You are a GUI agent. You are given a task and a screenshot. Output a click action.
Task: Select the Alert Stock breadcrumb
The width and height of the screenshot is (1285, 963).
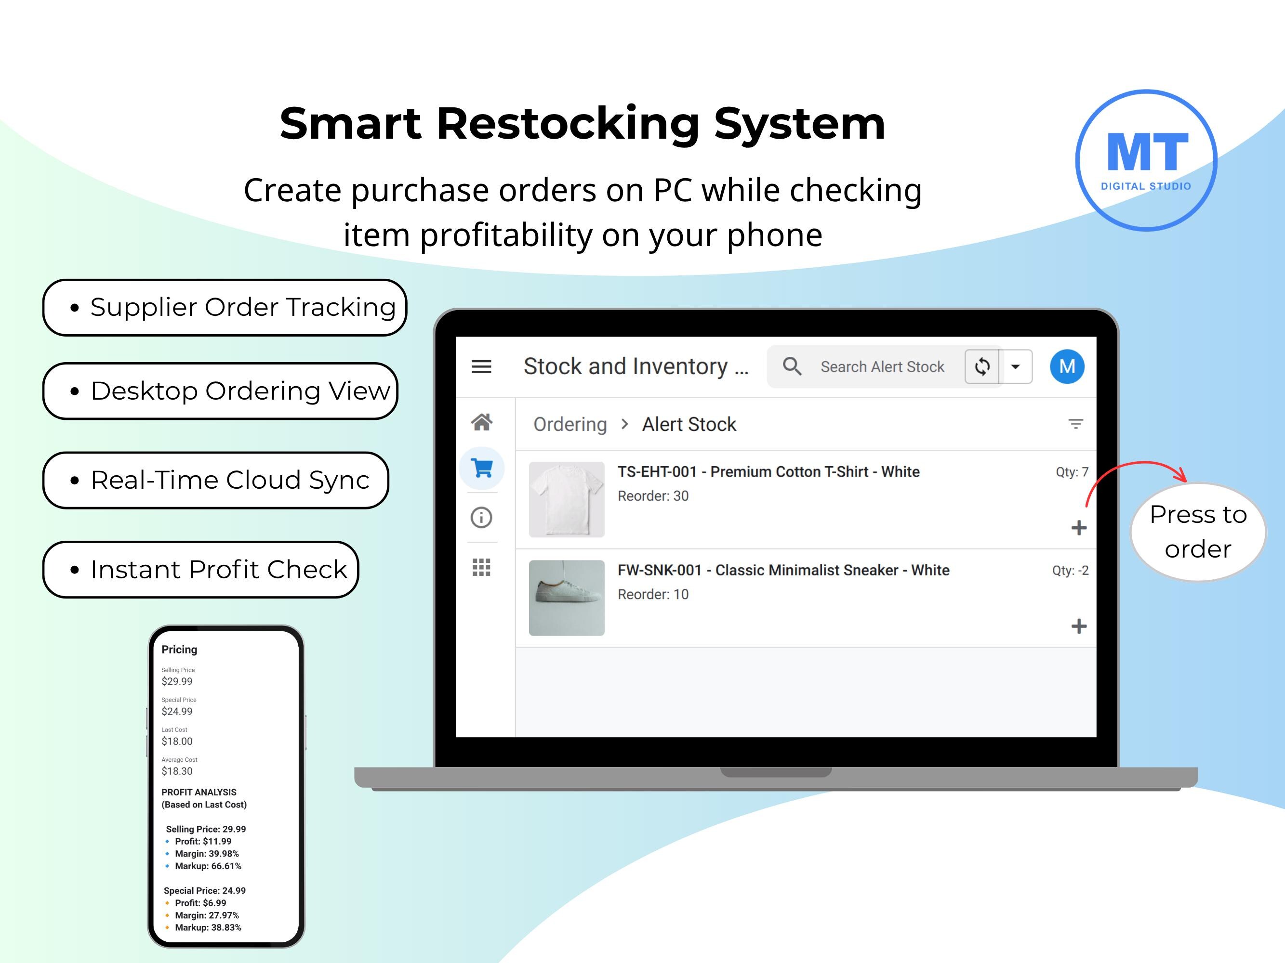click(689, 424)
